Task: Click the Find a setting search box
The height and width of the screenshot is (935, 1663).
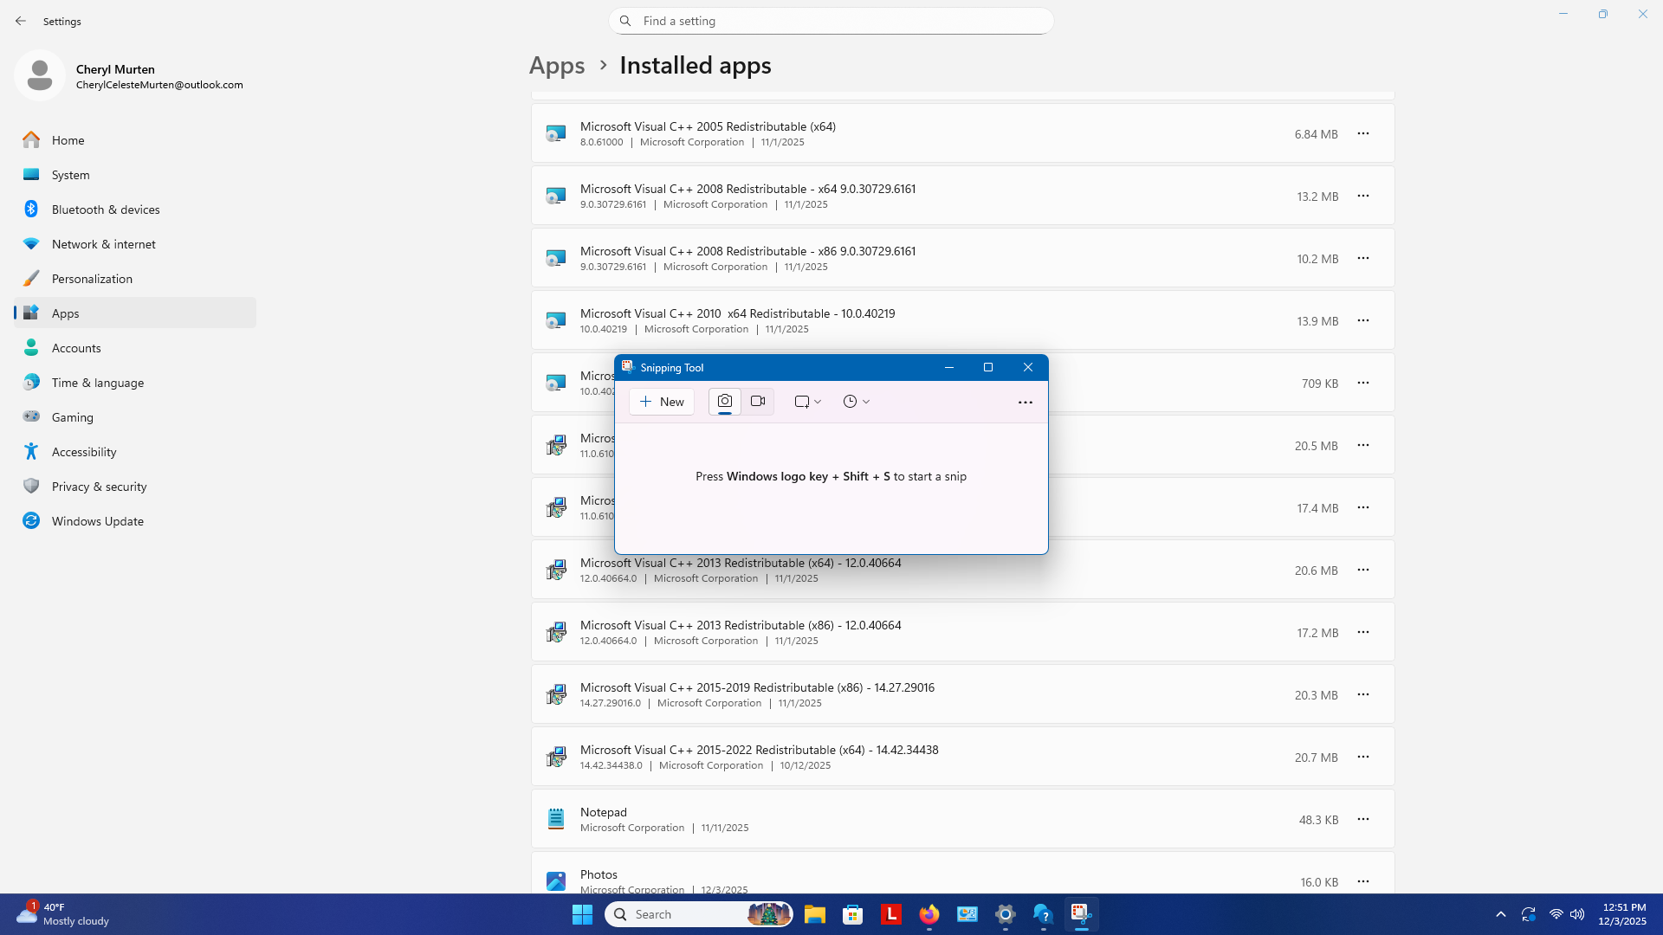Action: pyautogui.click(x=831, y=21)
